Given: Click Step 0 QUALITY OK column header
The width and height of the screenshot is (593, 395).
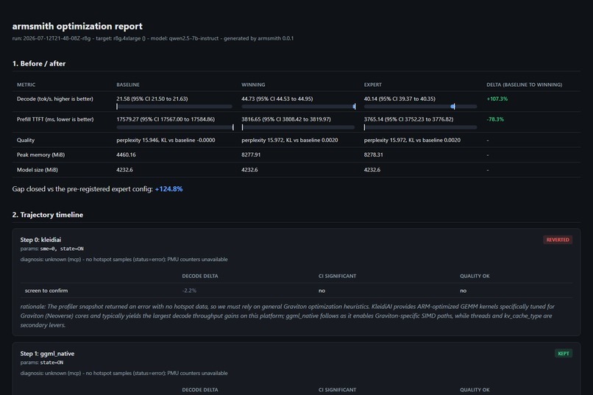Looking at the screenshot, I should tap(475, 276).
